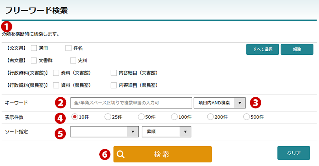Tick the 内容細目（文書館） checkbox
The width and height of the screenshot is (319, 166).
[x=114, y=73]
